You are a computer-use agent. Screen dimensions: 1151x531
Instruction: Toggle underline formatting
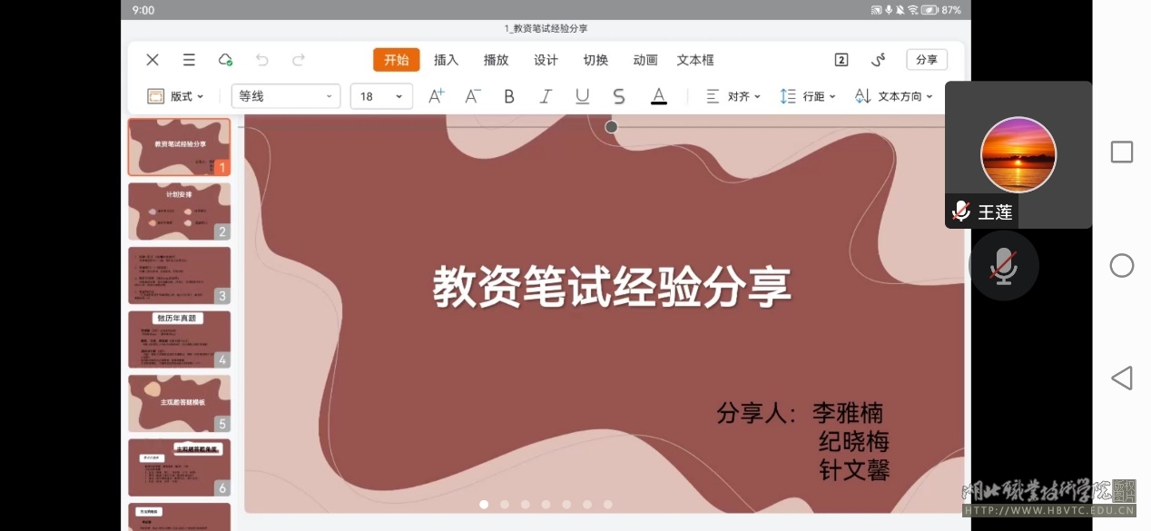583,96
